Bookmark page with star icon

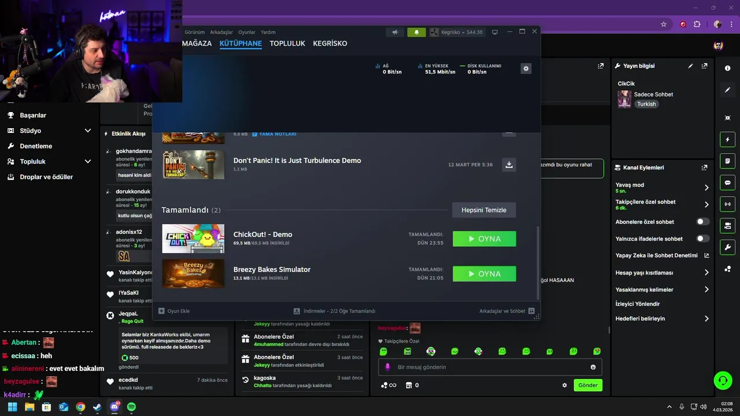(x=664, y=24)
